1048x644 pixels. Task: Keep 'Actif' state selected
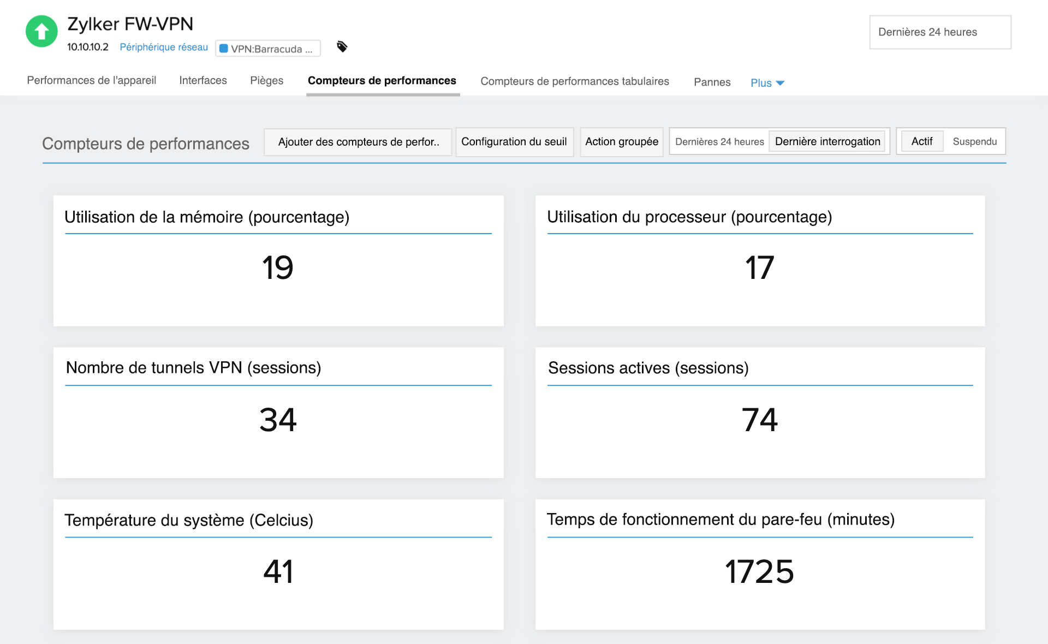tap(922, 141)
